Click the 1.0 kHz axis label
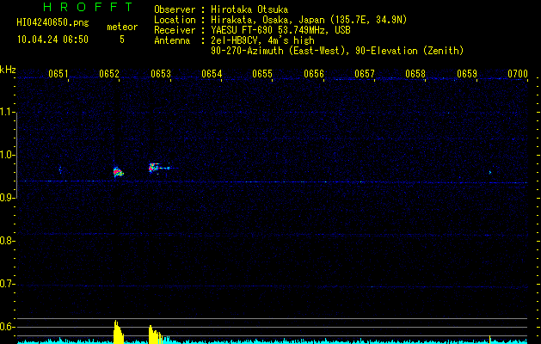Image resolution: width=541 pixels, height=344 pixels. [x=8, y=155]
